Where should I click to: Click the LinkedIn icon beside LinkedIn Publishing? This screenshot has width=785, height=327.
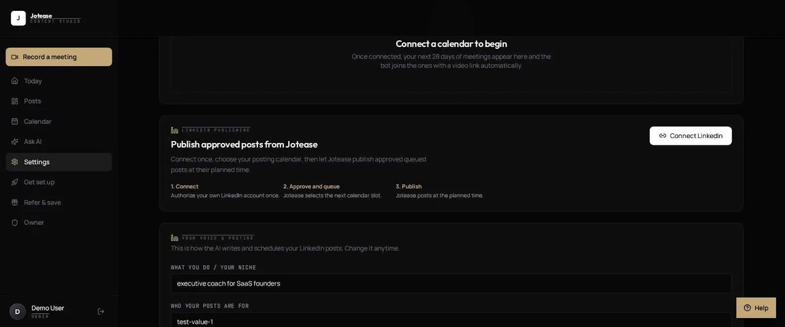(x=175, y=130)
